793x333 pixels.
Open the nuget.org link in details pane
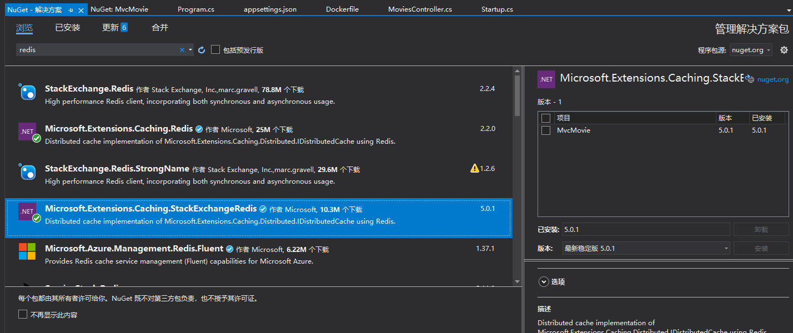[773, 79]
